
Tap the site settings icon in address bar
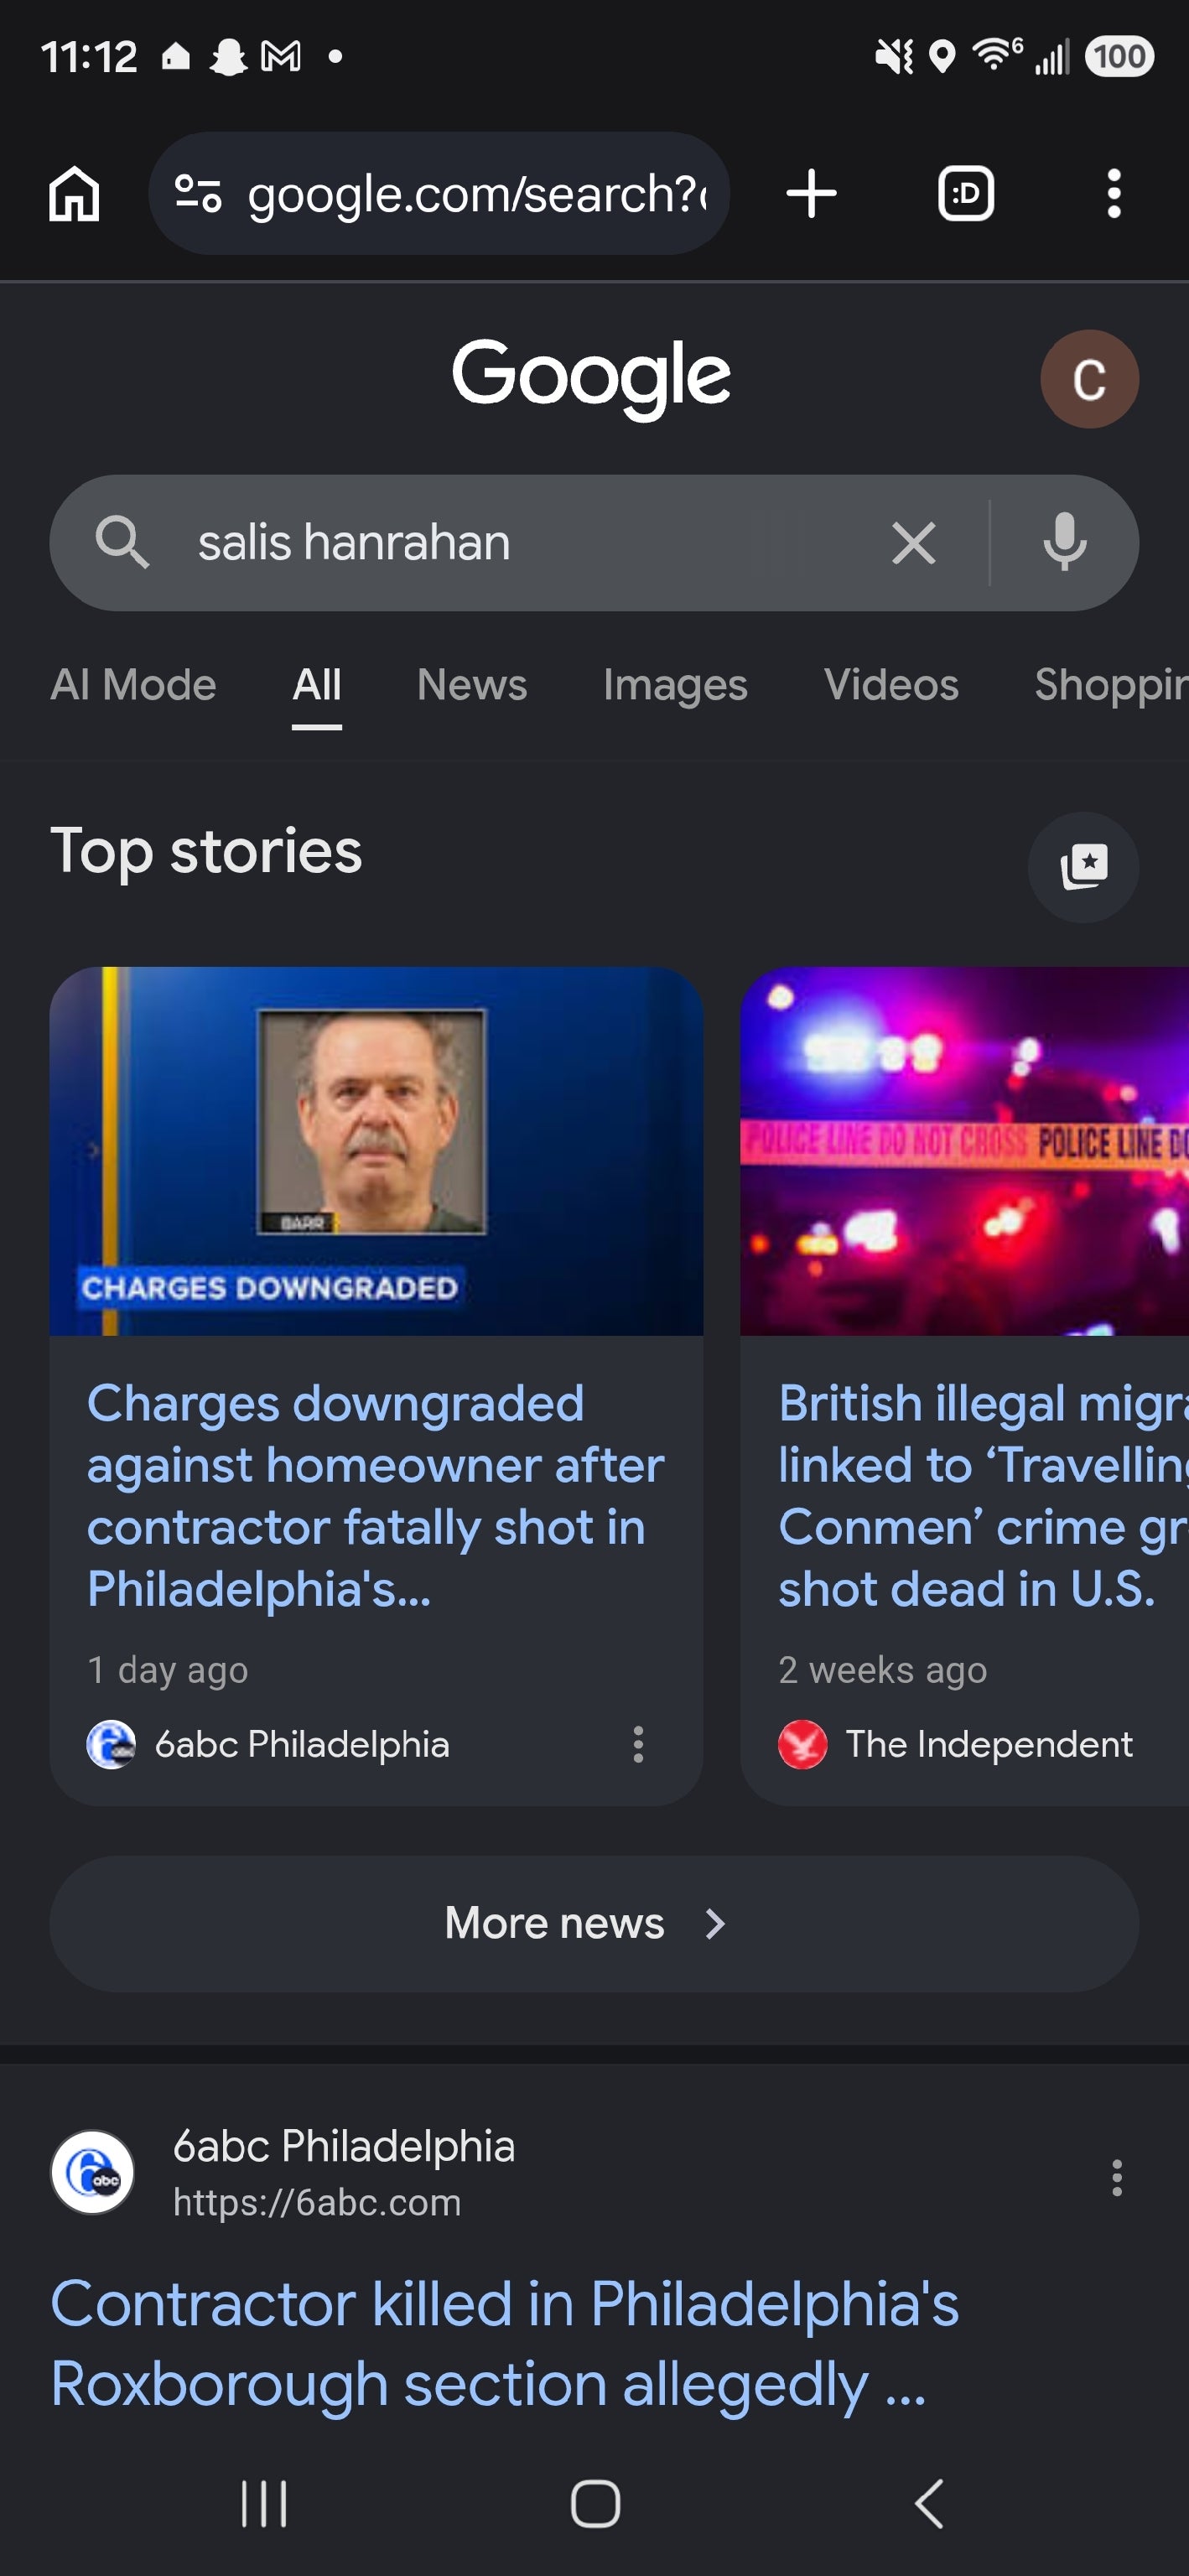198,194
